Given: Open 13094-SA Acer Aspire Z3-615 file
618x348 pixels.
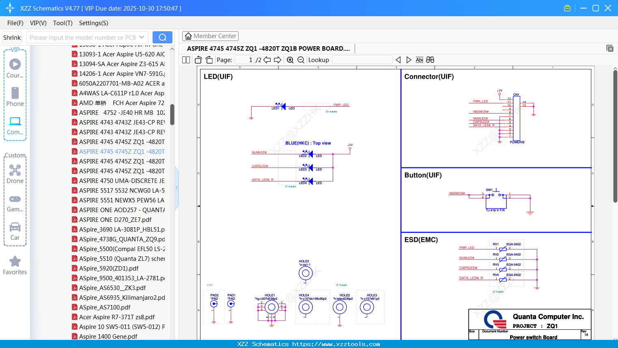Looking at the screenshot, I should click(x=118, y=64).
